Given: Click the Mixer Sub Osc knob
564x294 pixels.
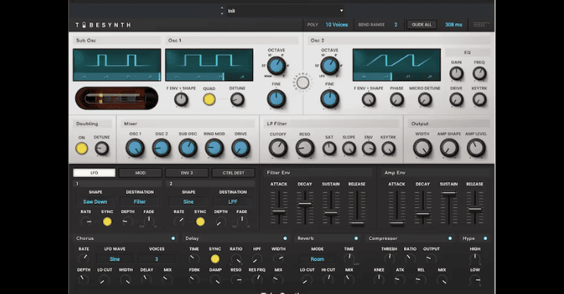Looking at the screenshot, I should (x=188, y=148).
